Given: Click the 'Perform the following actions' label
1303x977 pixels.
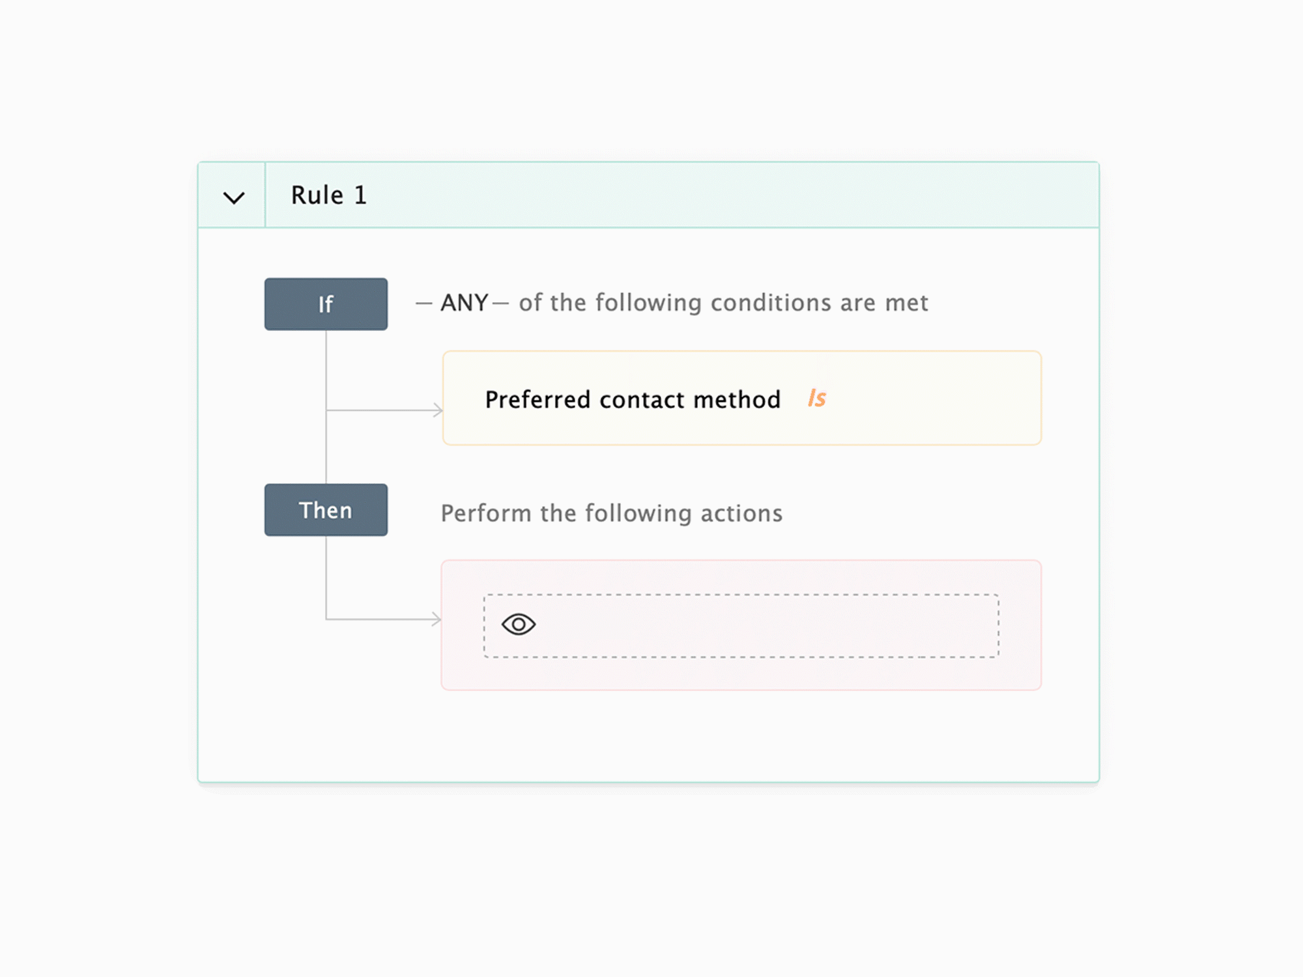Looking at the screenshot, I should 612,513.
